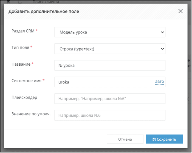Click the Тип поля label

tap(20, 48)
